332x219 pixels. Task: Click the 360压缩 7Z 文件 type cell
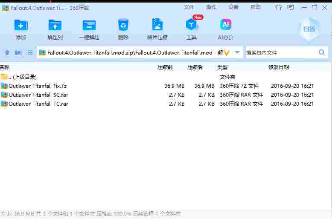pos(239,86)
